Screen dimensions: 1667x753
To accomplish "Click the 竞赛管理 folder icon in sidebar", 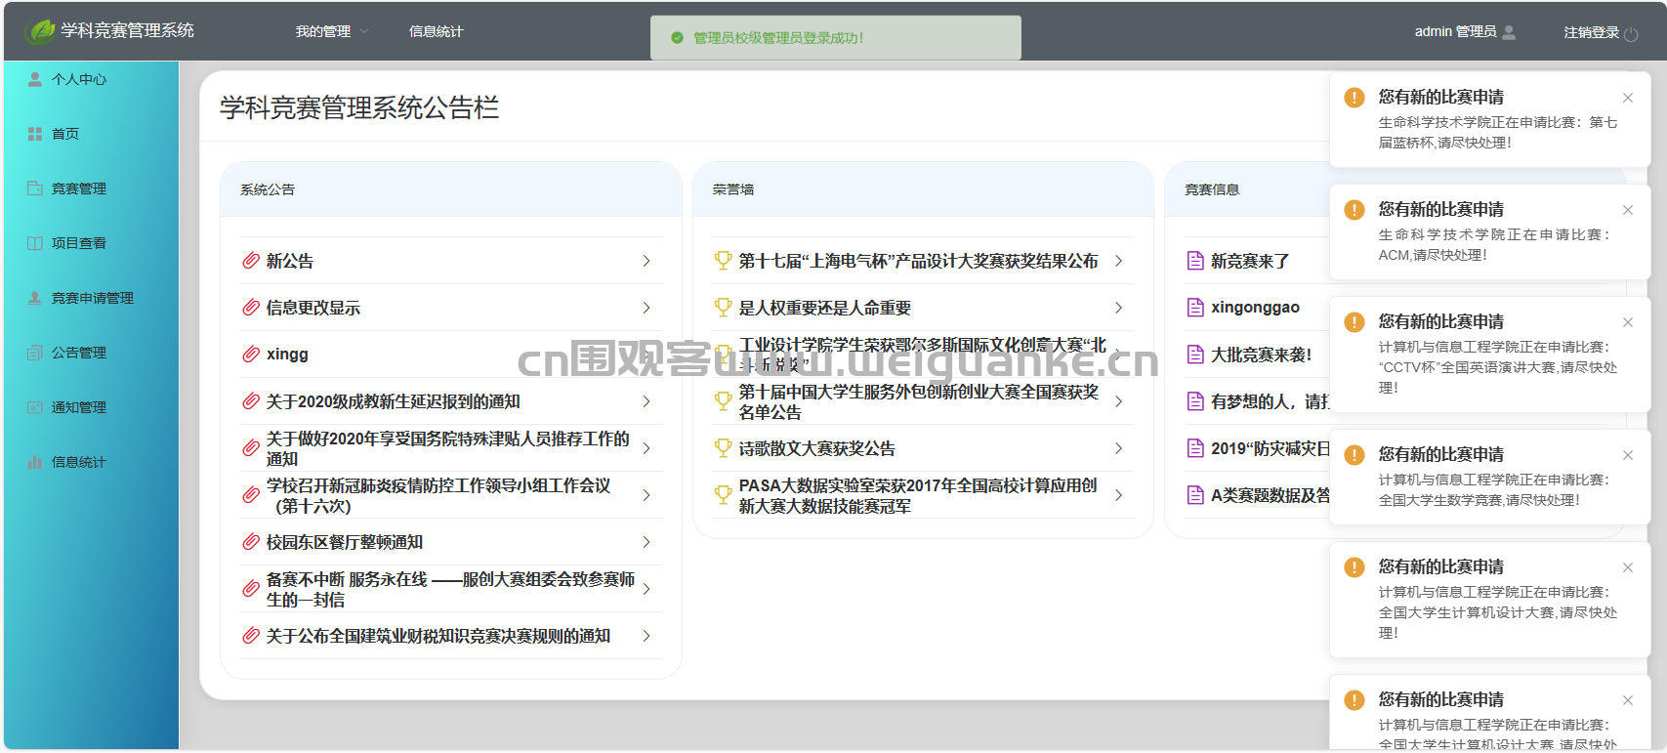I will 35,188.
